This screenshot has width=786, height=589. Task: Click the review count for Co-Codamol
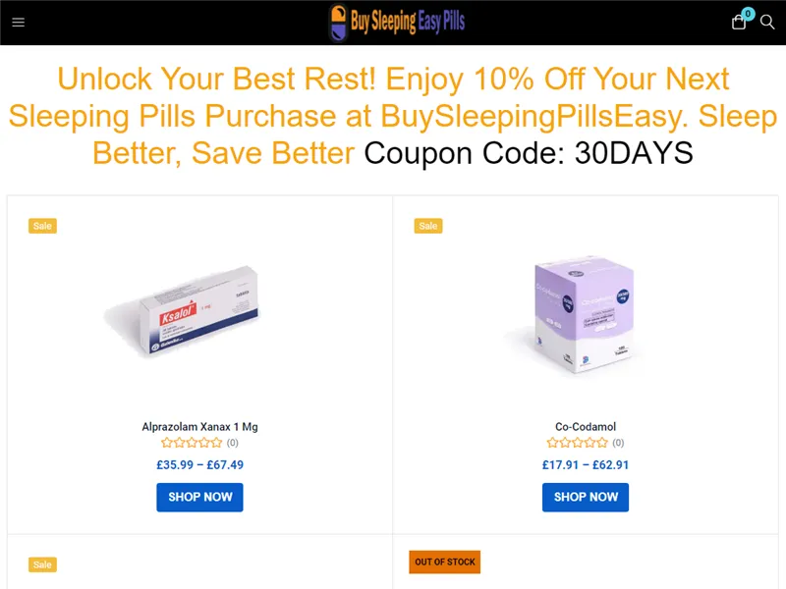tap(616, 443)
